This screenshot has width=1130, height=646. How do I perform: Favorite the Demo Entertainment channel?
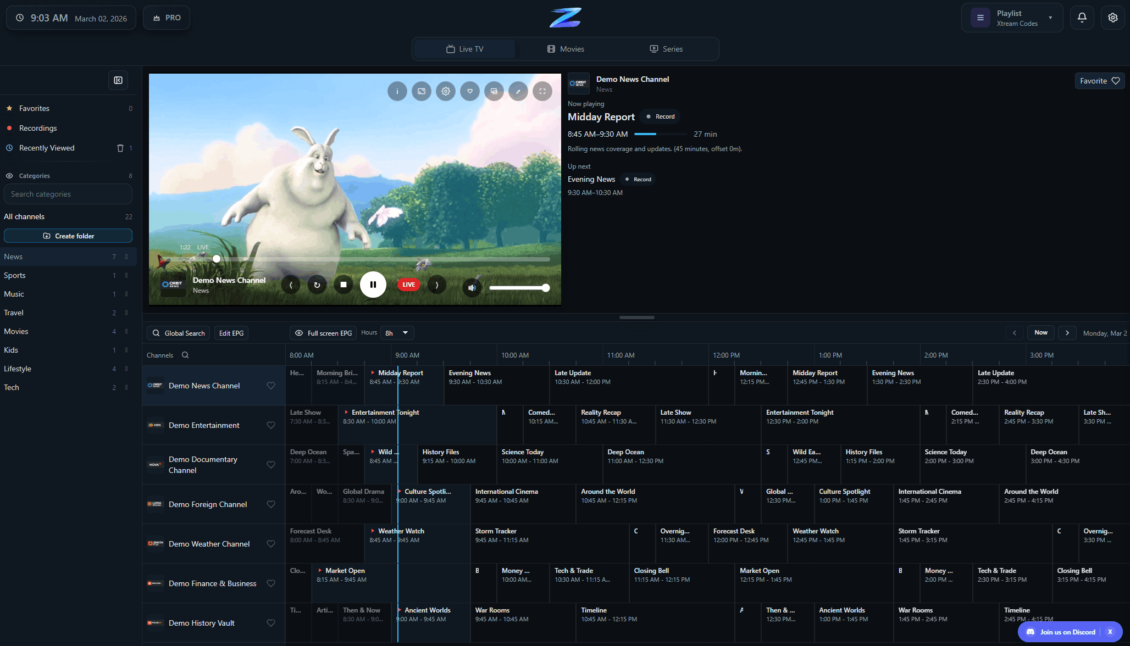(271, 425)
